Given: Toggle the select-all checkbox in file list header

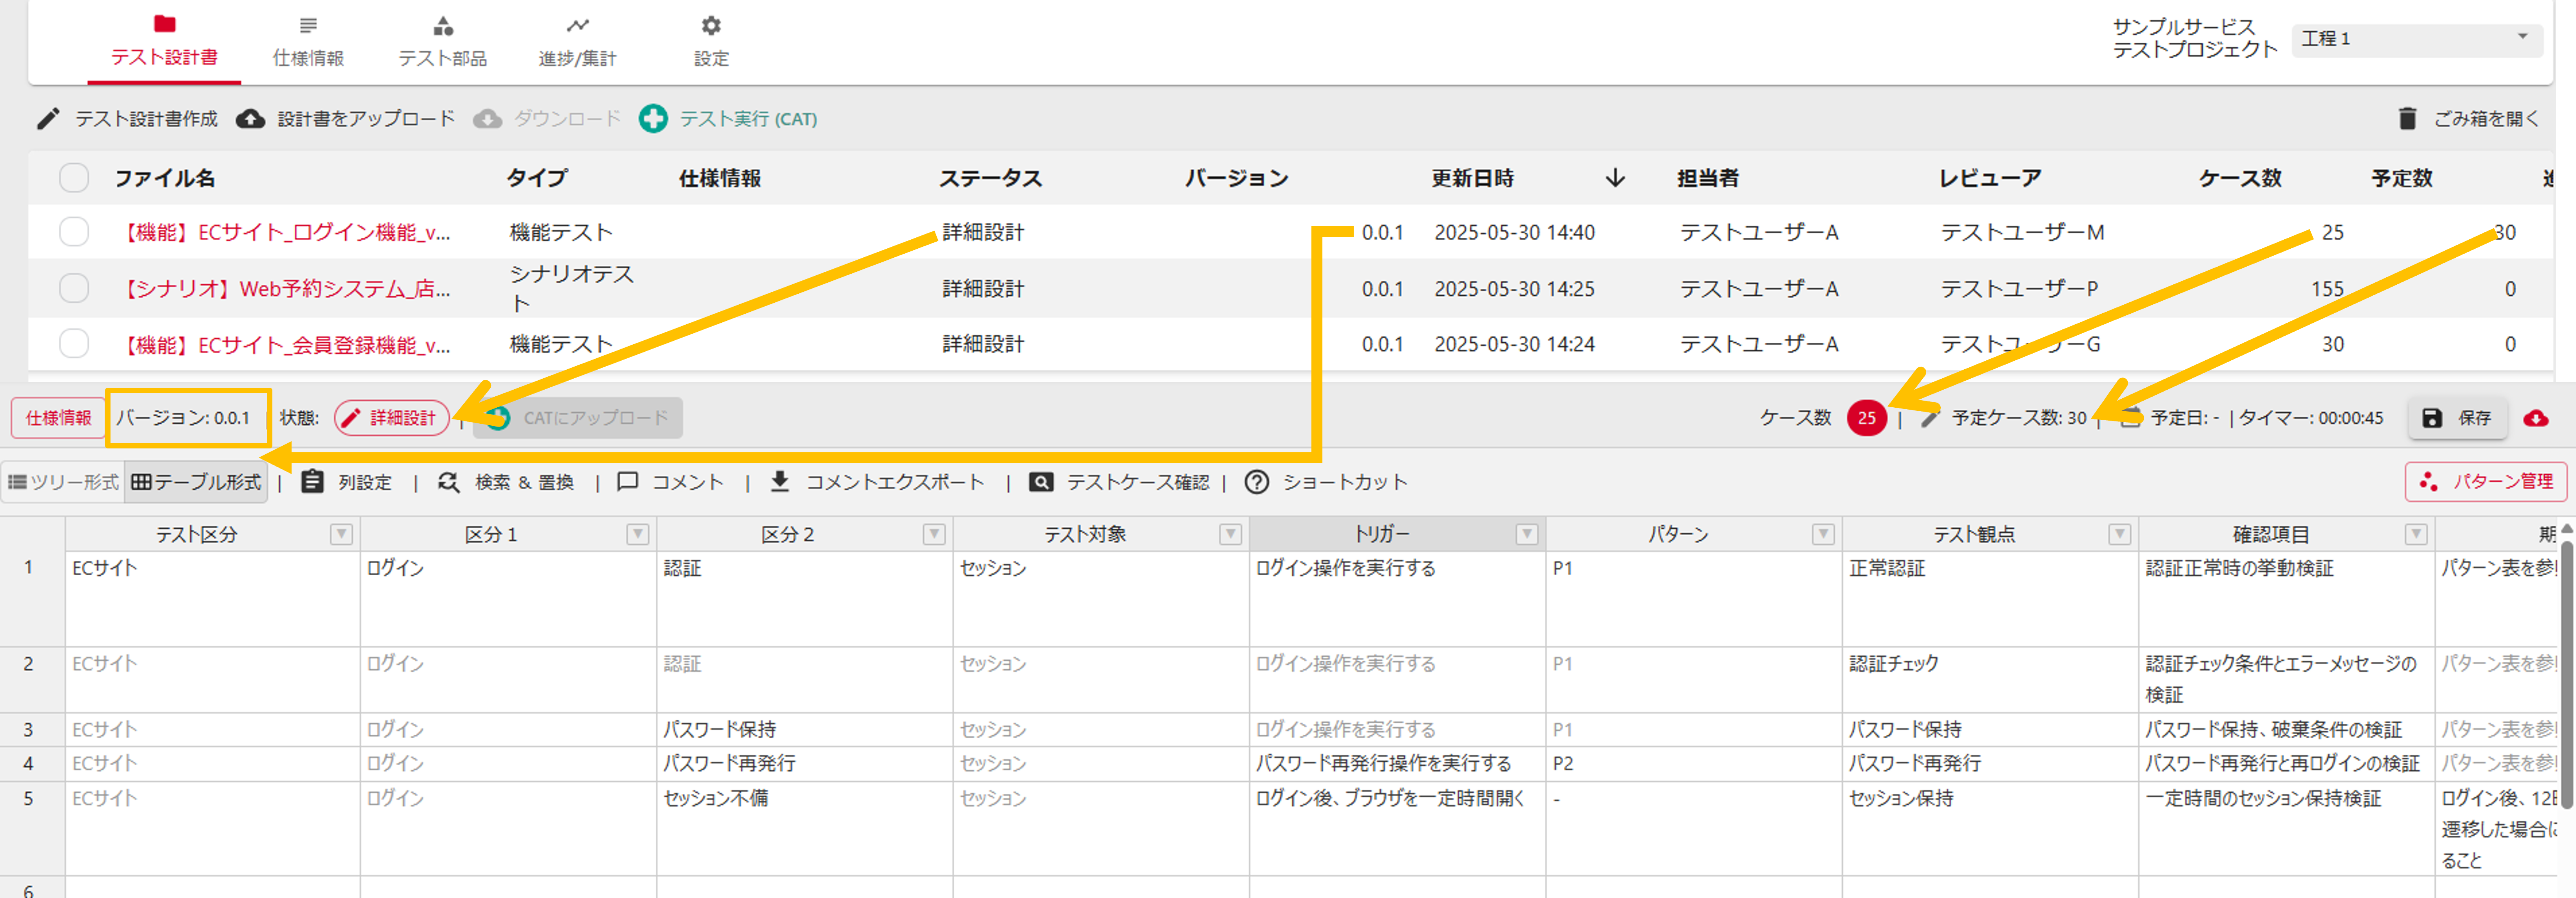Looking at the screenshot, I should coord(74,178).
